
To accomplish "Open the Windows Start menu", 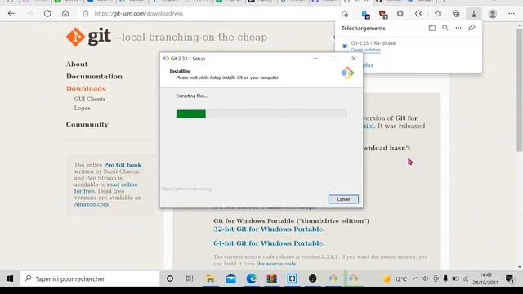I will (x=10, y=278).
